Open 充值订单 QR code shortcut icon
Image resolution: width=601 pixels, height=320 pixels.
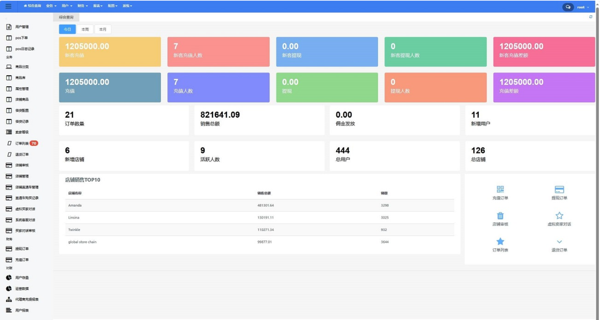point(500,189)
